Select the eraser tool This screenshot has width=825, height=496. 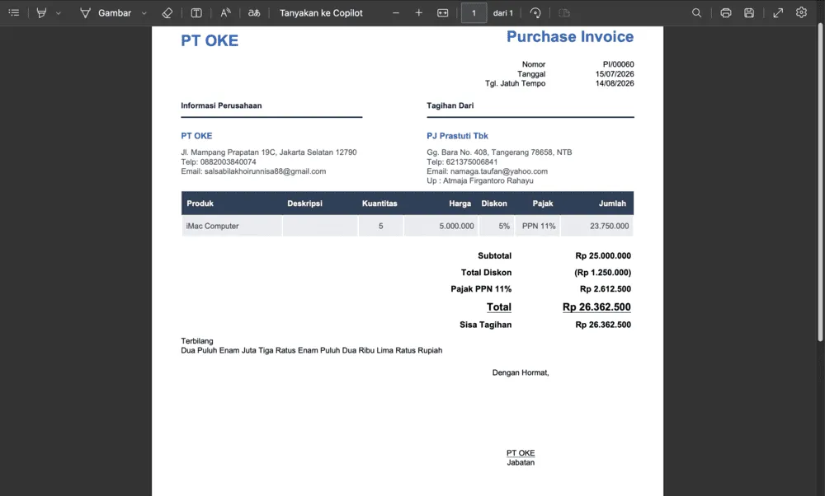pyautogui.click(x=167, y=12)
